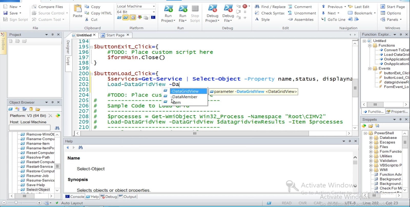Jump to Last Edit location
The width and height of the screenshot is (410, 207).
coord(358,7)
